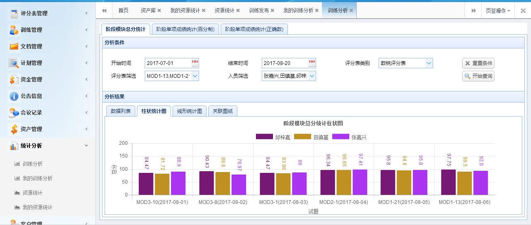Toggle fullscreen with the expand icon
The height and width of the screenshot is (225, 531).
click(x=523, y=11)
